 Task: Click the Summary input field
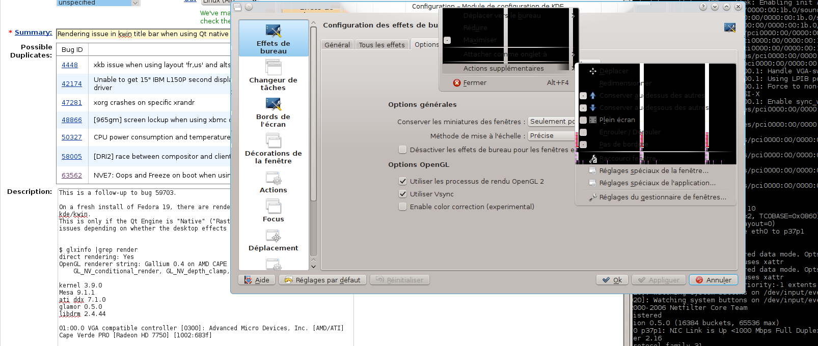tap(143, 34)
